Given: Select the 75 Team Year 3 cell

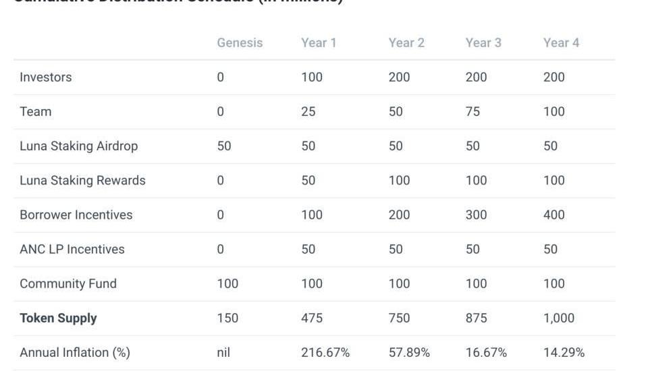Looking at the screenshot, I should tap(473, 112).
